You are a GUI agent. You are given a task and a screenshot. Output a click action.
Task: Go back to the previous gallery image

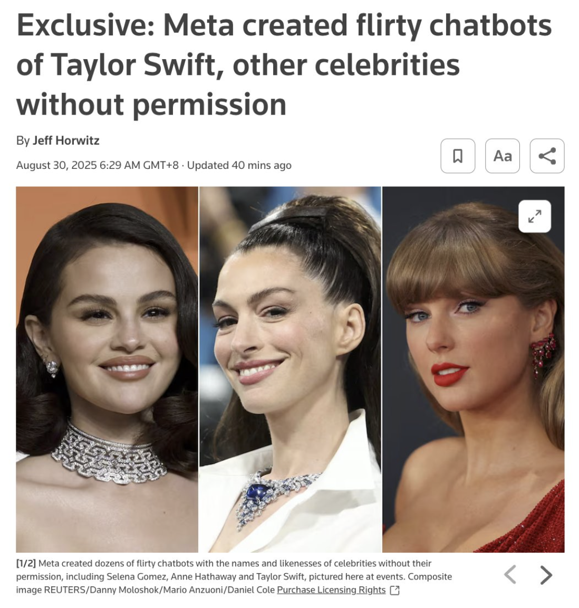tap(510, 575)
